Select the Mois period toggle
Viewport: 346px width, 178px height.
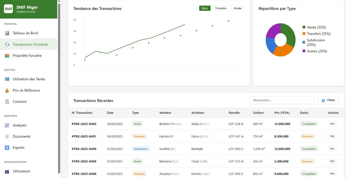[x=205, y=8]
